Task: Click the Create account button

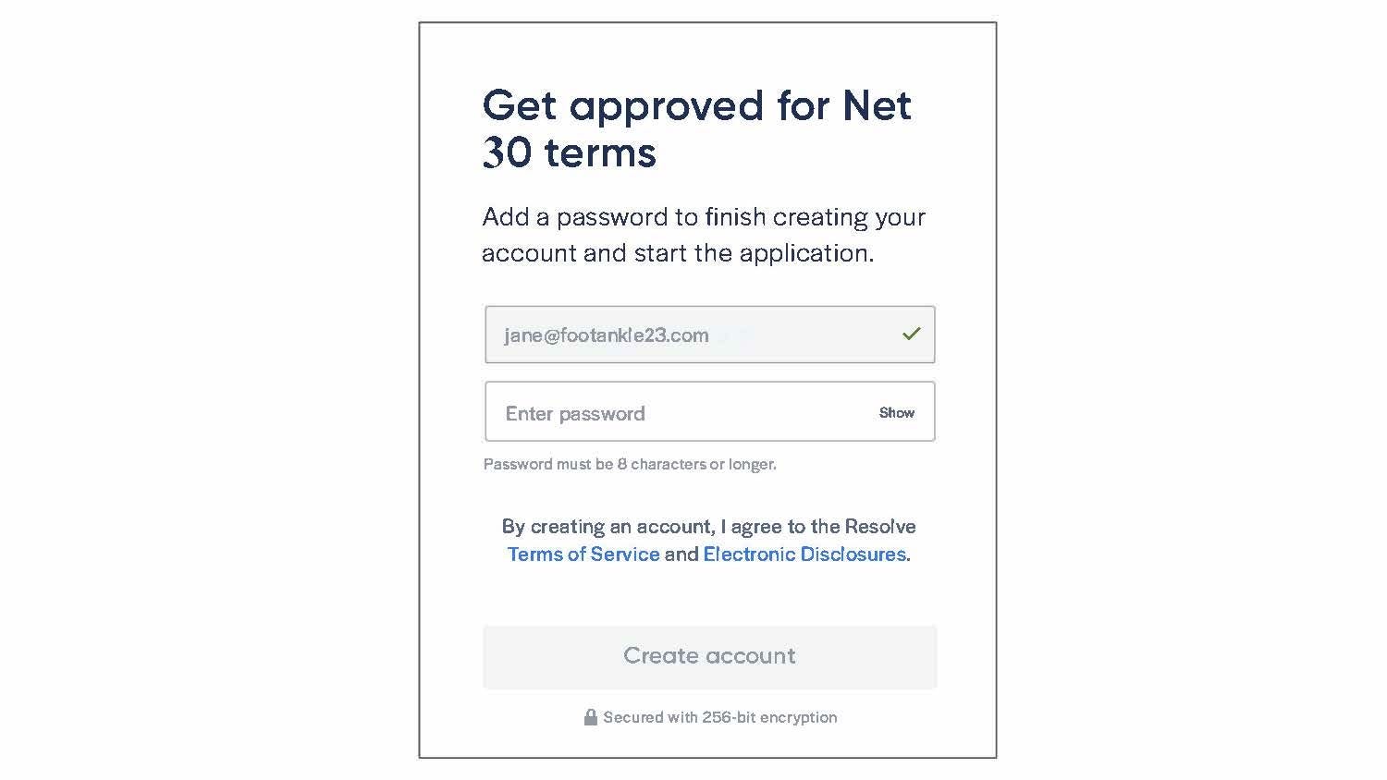Action: (x=709, y=656)
